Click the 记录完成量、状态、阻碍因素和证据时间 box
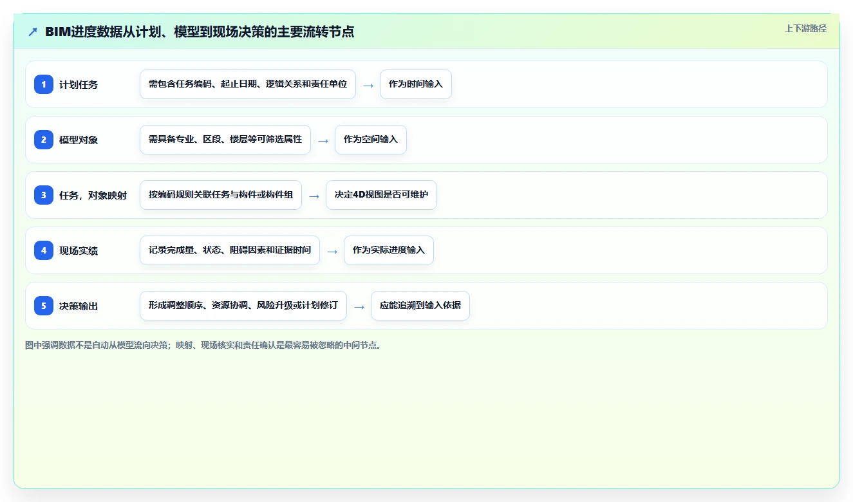The image size is (853, 502). coord(230,250)
